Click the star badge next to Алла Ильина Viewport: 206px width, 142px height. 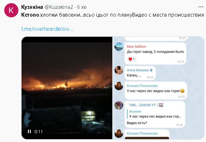point(151,70)
